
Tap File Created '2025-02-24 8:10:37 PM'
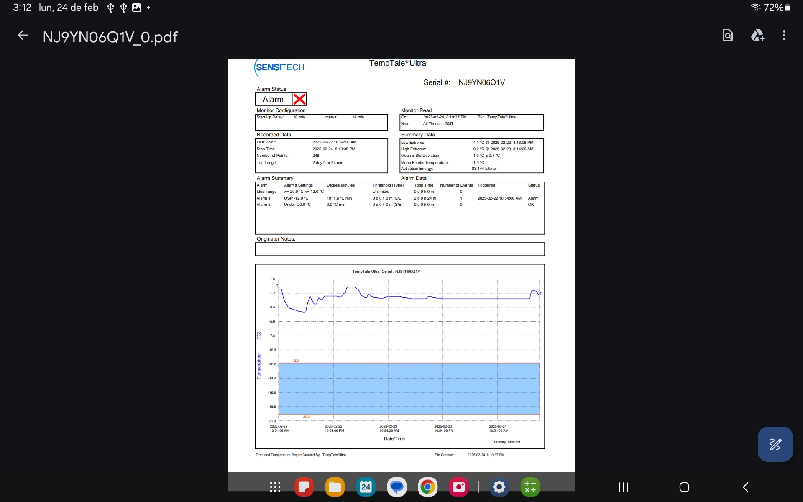click(x=486, y=455)
